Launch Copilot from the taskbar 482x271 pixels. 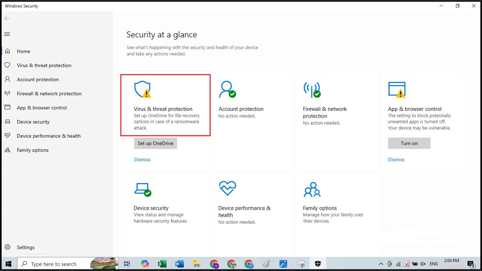[145, 264]
